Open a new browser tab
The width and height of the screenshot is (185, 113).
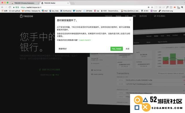tap(73, 3)
